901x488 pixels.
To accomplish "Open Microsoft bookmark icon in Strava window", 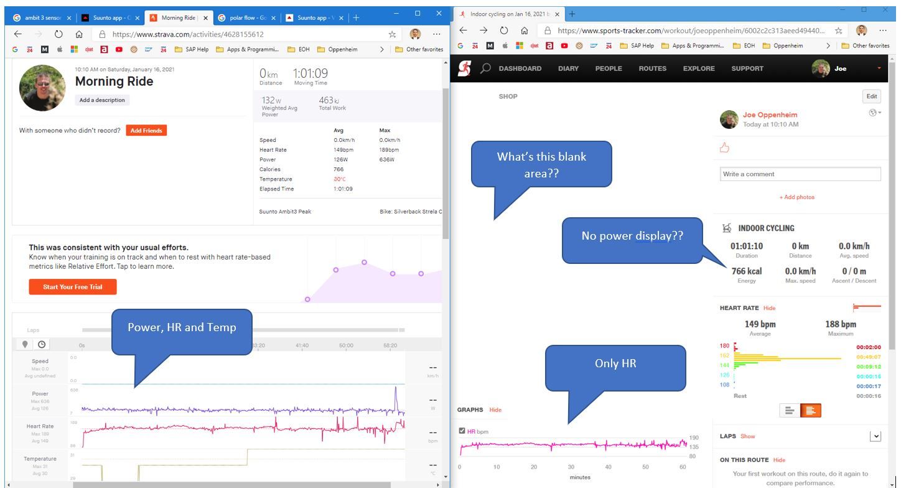I will pos(75,49).
